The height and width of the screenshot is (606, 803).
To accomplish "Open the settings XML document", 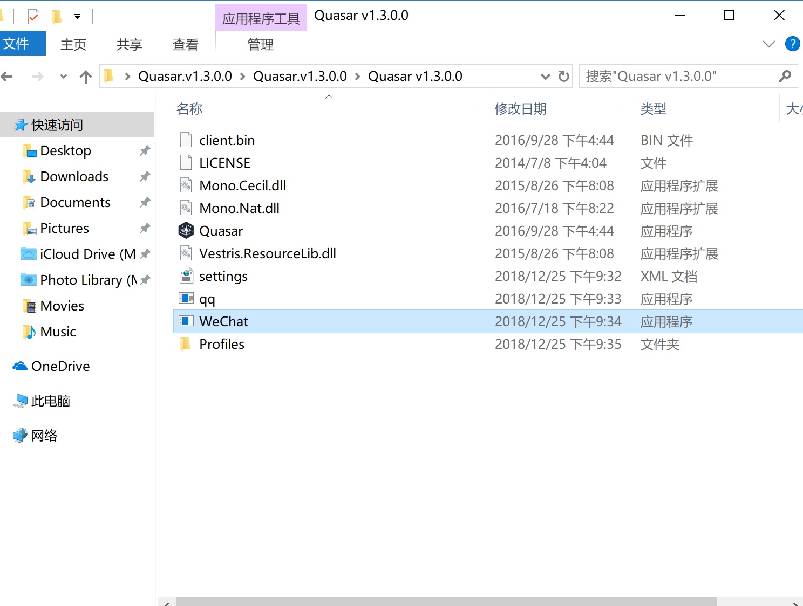I will point(223,276).
